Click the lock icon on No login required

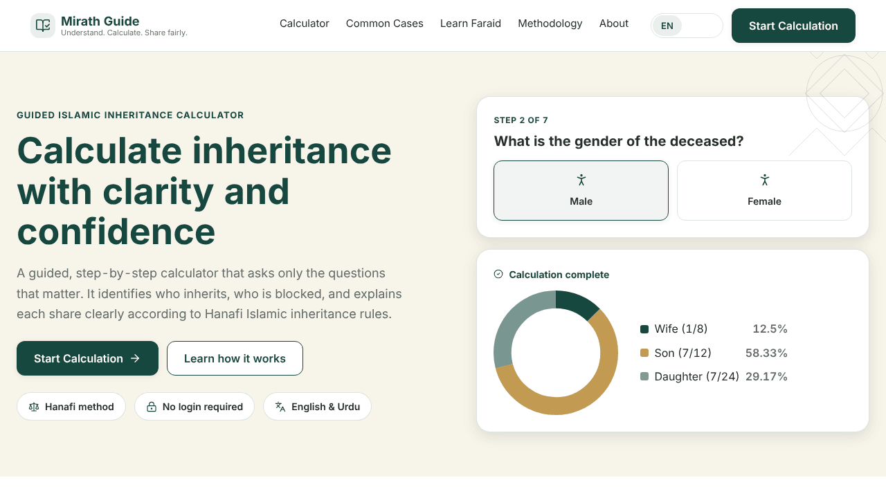pyautogui.click(x=152, y=407)
